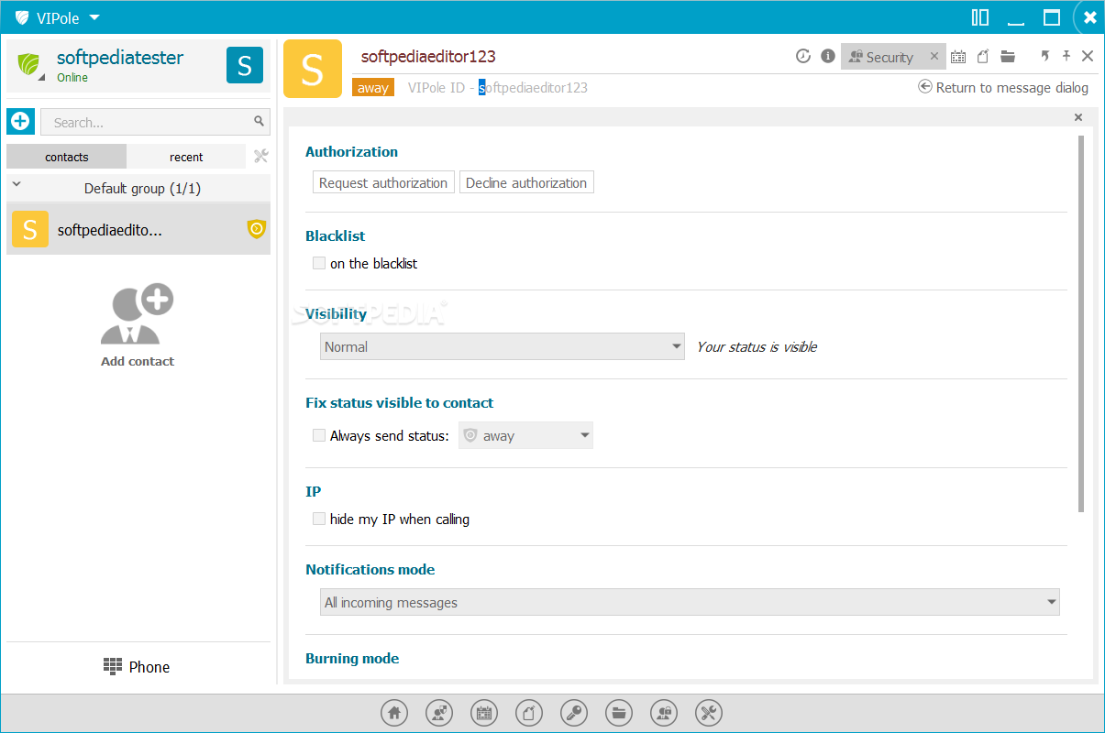Open the VIPole title menu arrow
1105x733 pixels.
point(94,17)
